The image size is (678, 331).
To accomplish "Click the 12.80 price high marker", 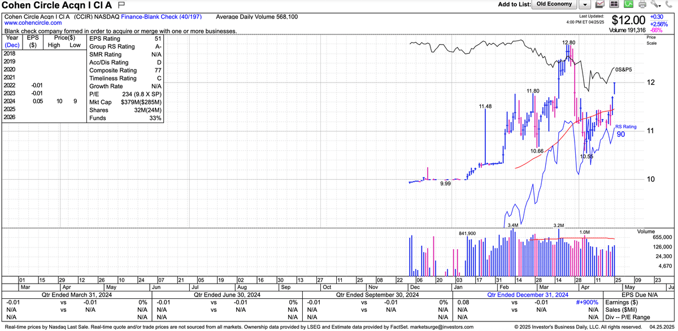I will point(569,43).
